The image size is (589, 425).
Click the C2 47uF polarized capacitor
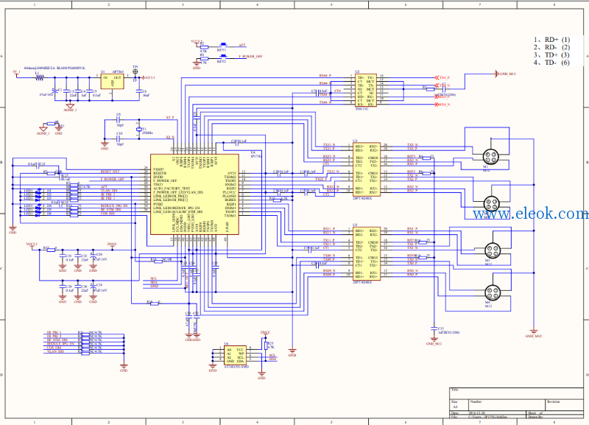[x=54, y=91]
